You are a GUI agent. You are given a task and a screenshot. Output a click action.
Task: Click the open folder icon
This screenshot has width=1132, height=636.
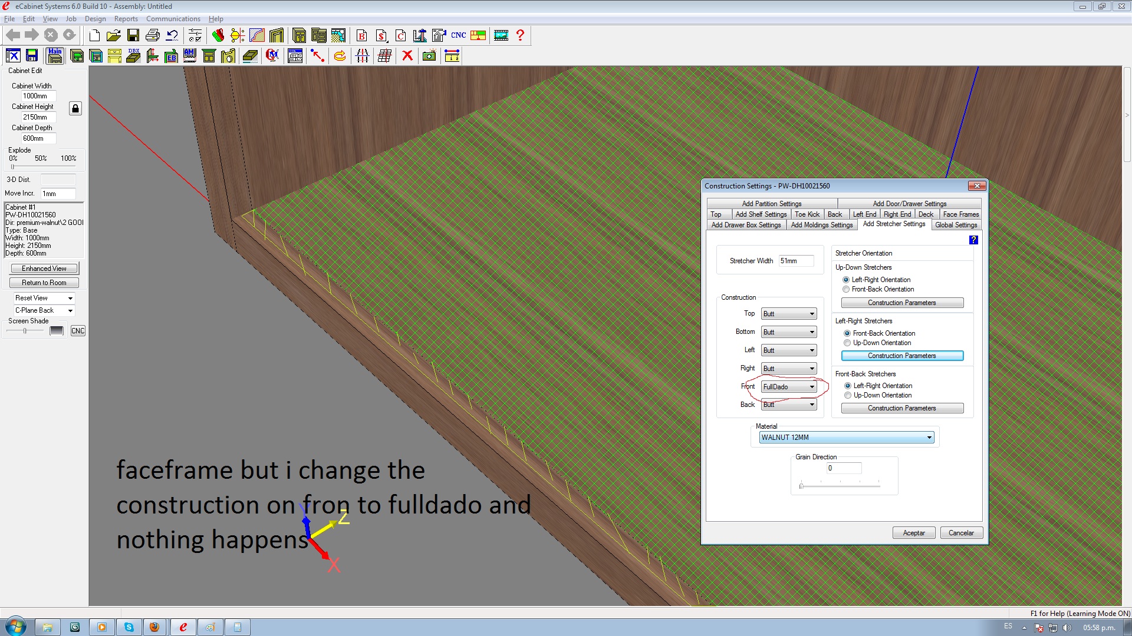[x=114, y=36]
